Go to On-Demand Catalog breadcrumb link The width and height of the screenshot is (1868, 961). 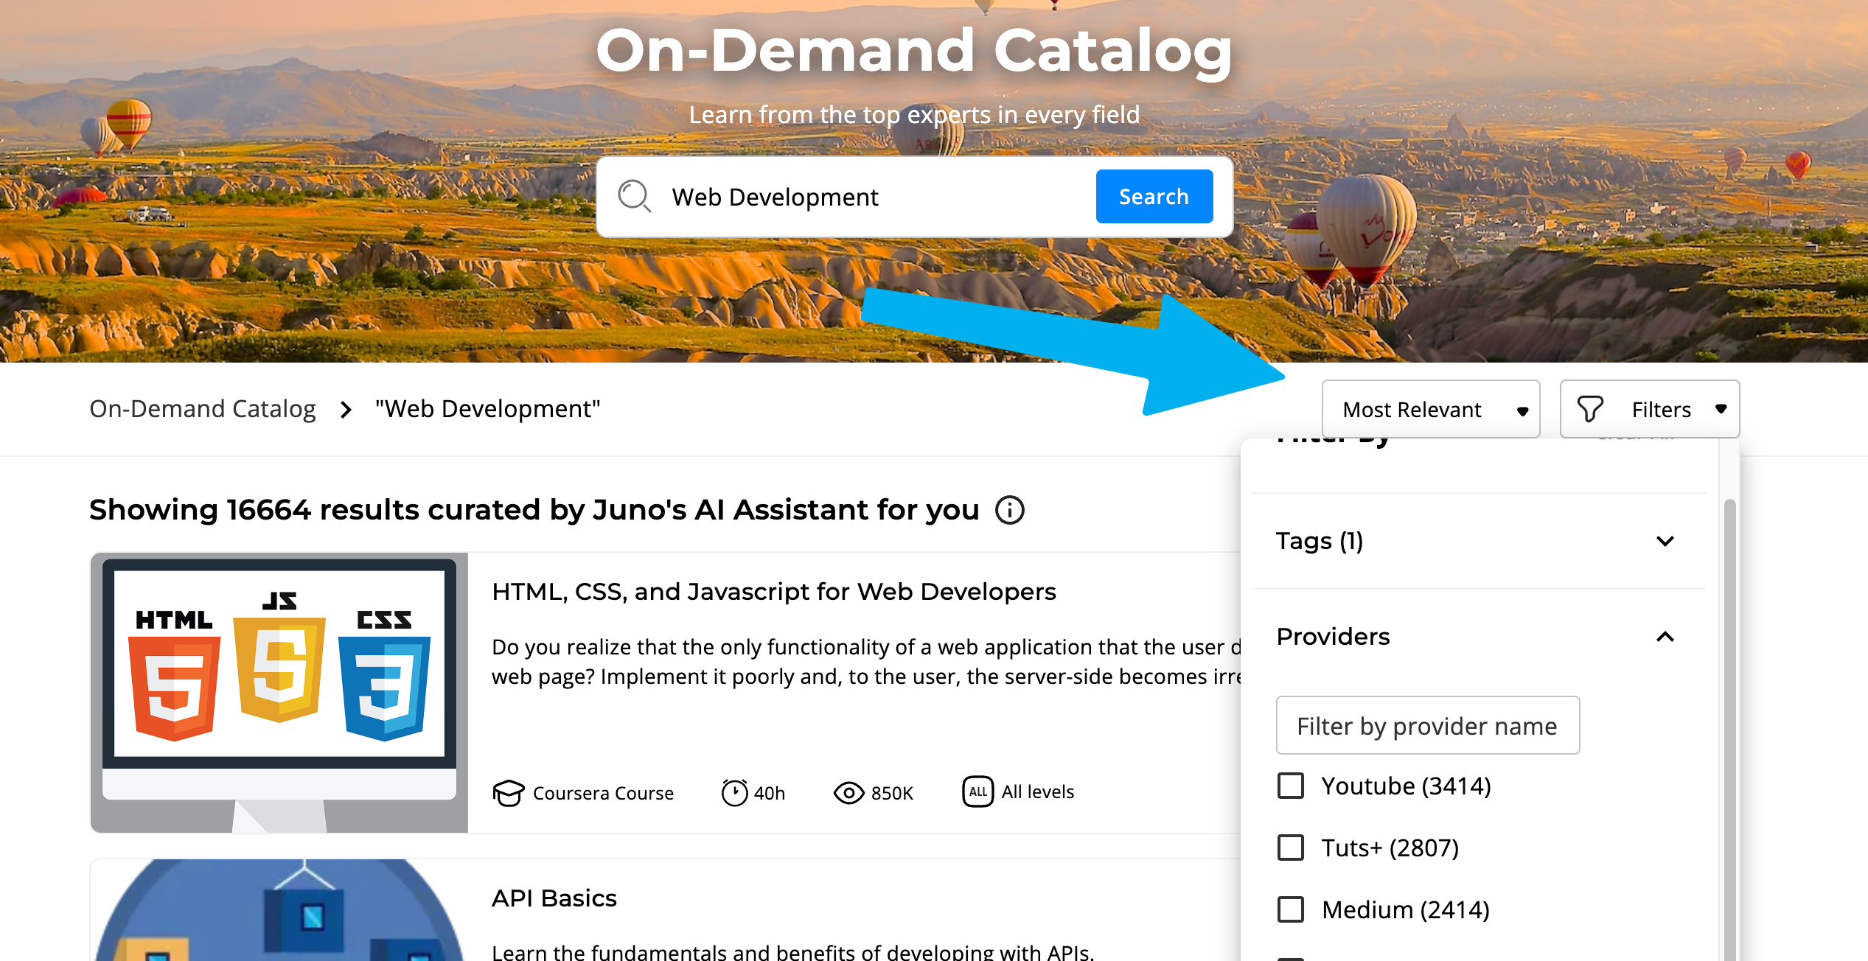203,409
